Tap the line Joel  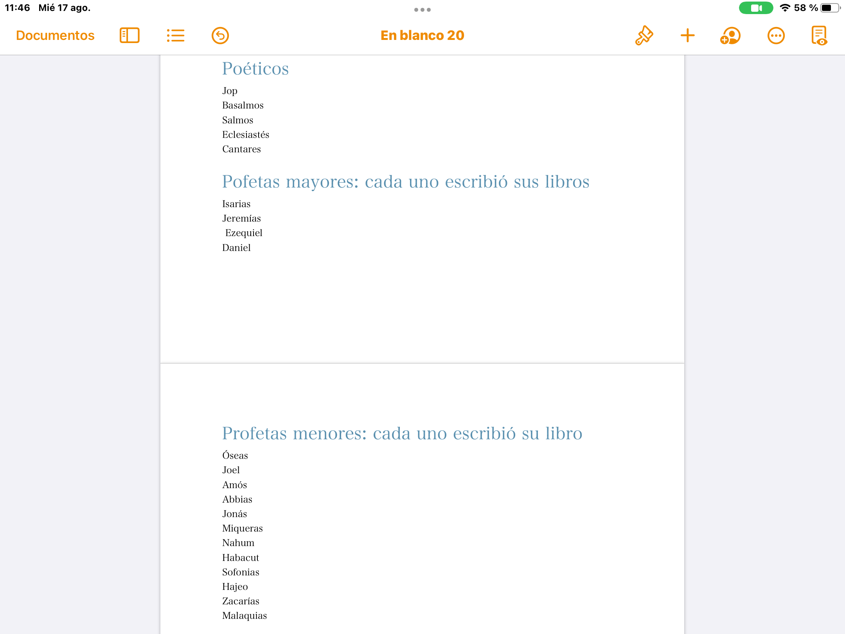coord(231,470)
